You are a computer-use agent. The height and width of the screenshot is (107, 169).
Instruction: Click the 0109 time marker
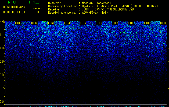pyautogui.click(x=147, y=23)
